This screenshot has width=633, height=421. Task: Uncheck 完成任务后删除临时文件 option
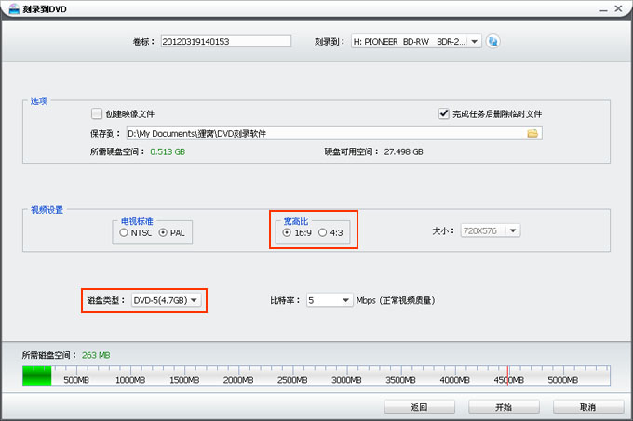[444, 113]
